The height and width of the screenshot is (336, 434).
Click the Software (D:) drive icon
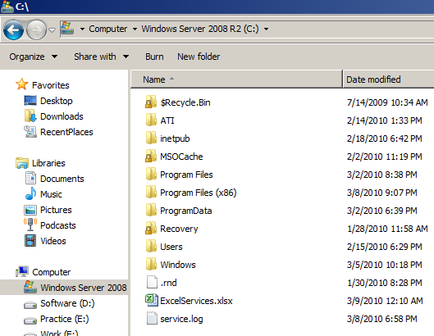(x=30, y=305)
